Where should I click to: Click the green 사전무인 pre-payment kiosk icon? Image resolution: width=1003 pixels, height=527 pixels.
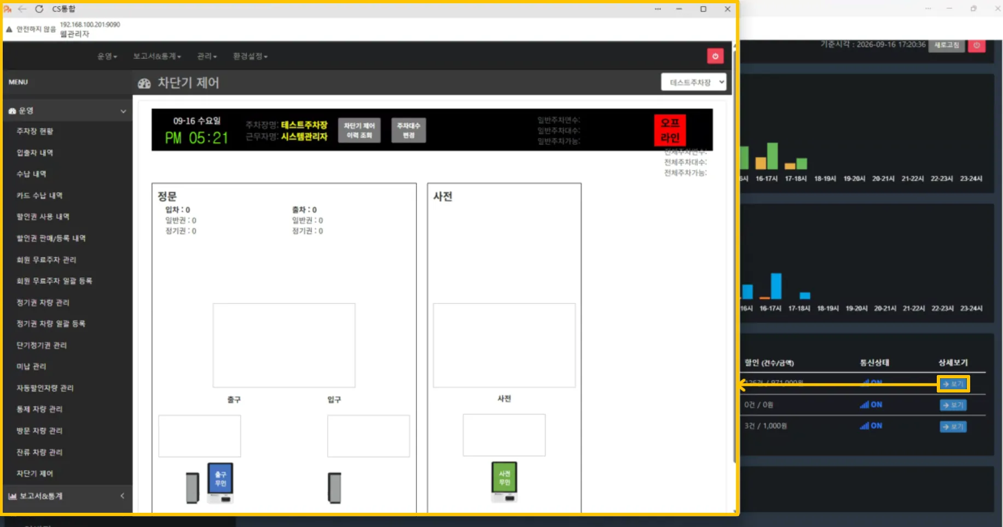point(505,482)
